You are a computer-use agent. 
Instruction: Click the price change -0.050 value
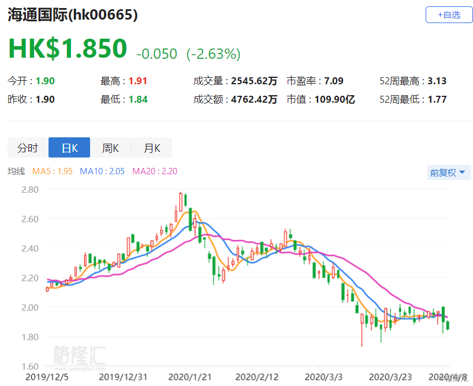click(157, 54)
